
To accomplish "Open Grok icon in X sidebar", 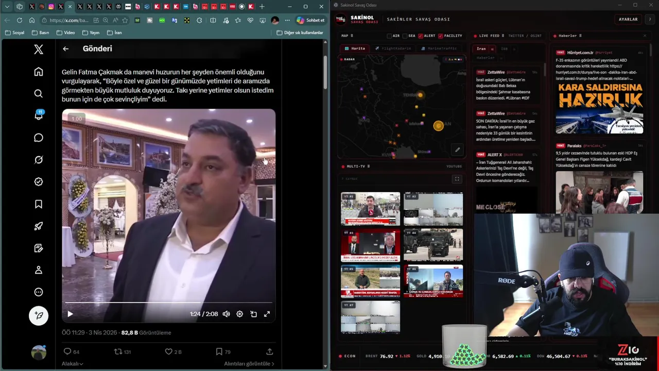I will pyautogui.click(x=39, y=160).
